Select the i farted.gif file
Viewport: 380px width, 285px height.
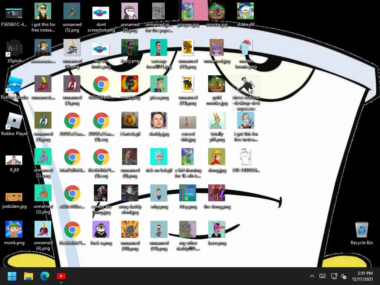point(130,124)
